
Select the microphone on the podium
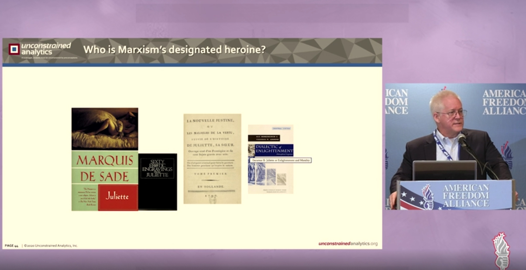462,140
